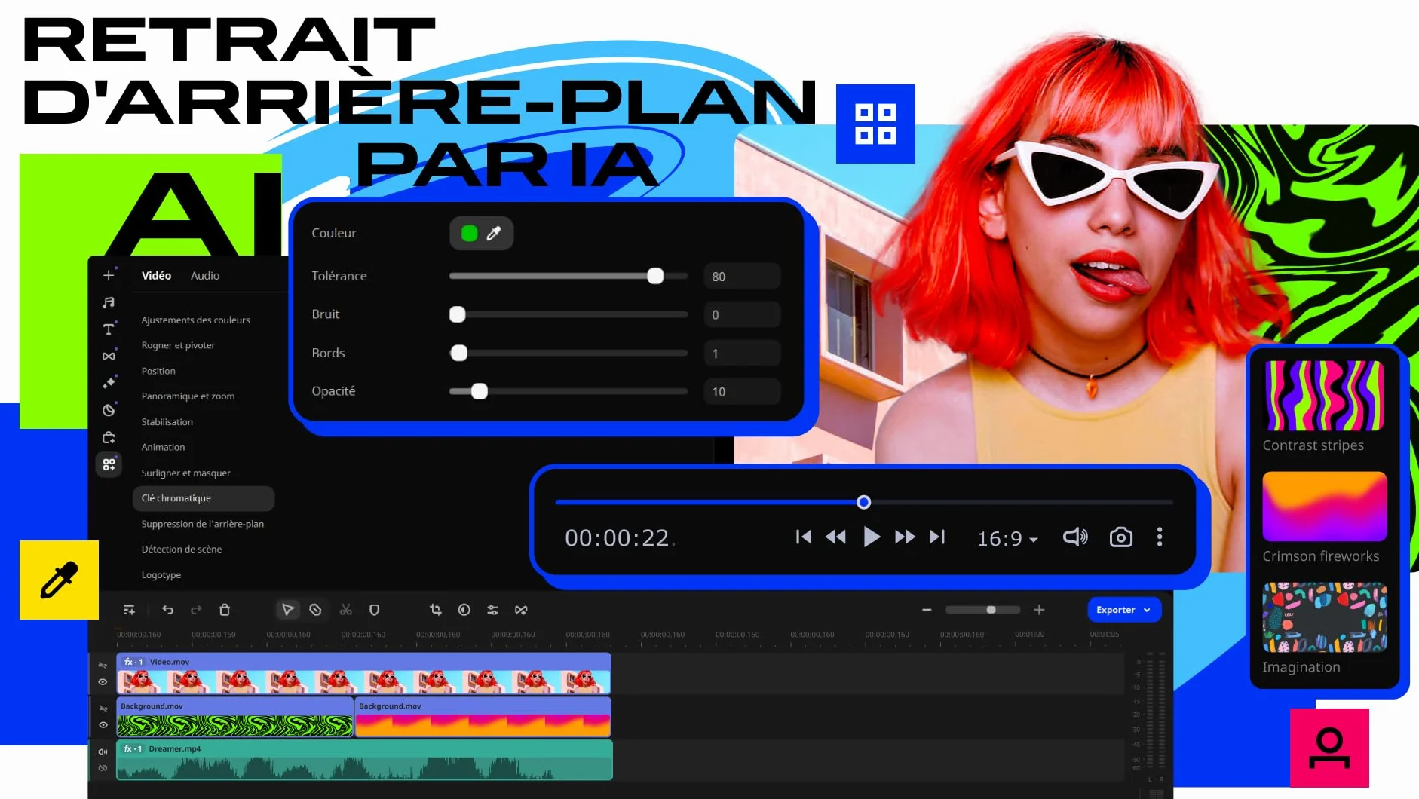This screenshot has width=1419, height=799.
Task: Open Rogner et pivoter tool
Action: click(x=178, y=345)
